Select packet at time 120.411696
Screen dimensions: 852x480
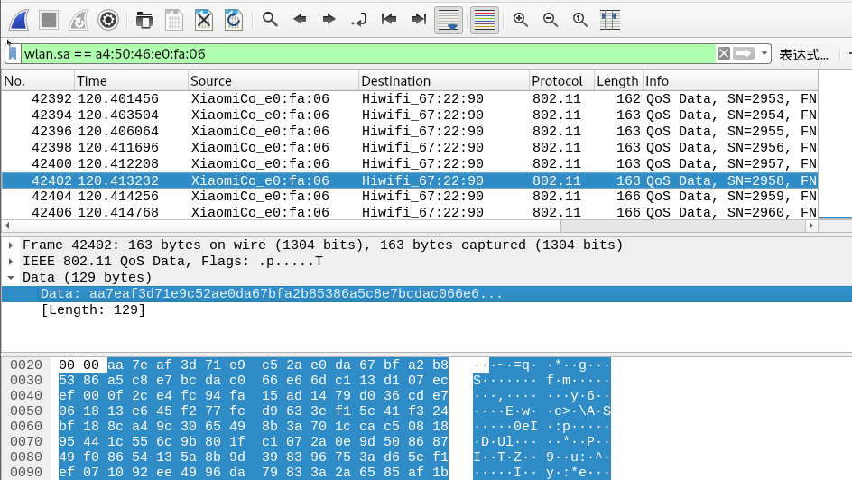[x=410, y=148]
